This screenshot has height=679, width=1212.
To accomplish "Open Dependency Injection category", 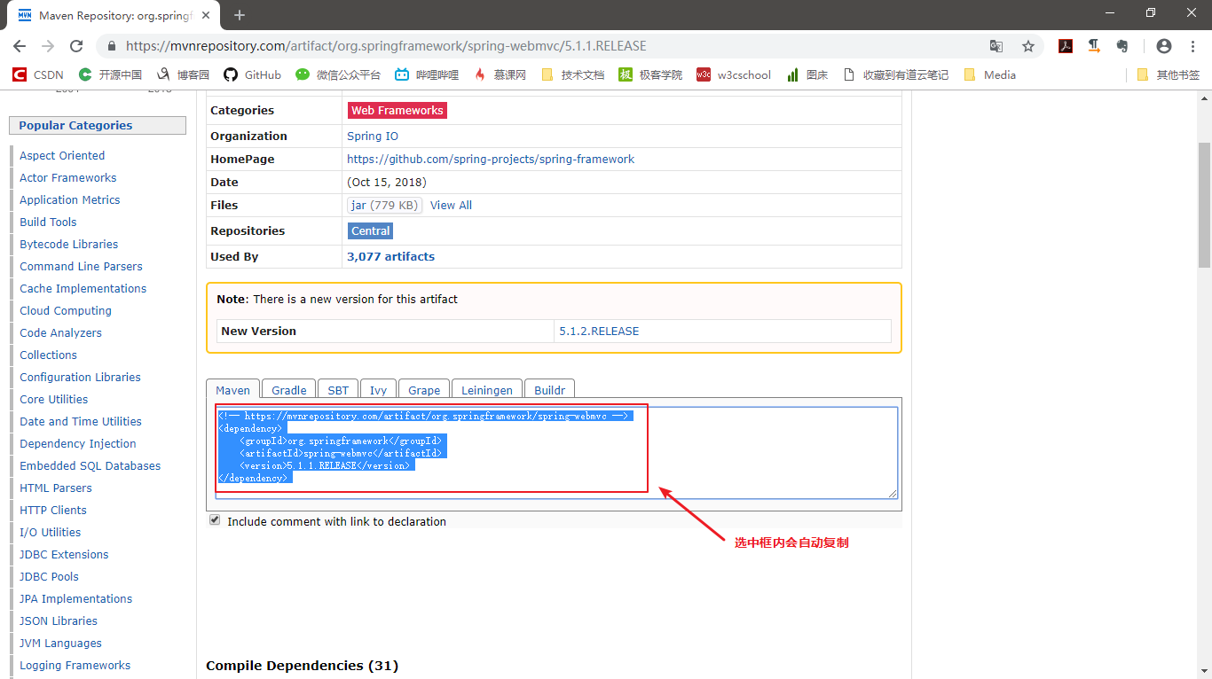I will point(78,443).
